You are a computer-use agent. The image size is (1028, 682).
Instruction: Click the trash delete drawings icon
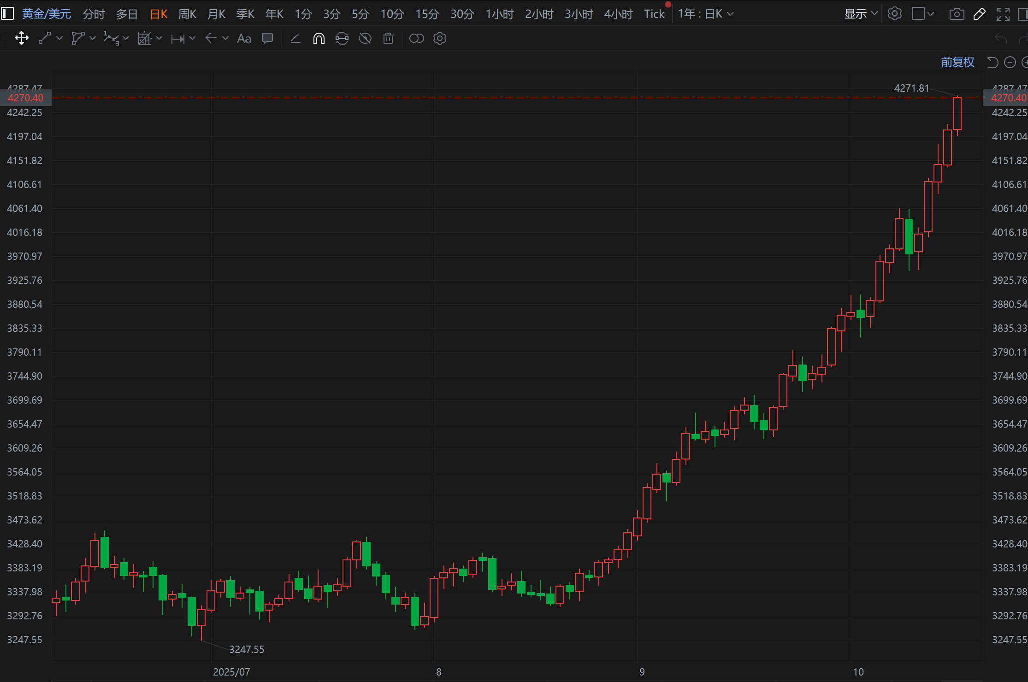coord(388,38)
